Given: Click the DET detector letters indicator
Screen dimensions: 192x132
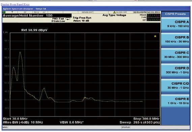Looking at the screenshot, I should 154,20.
